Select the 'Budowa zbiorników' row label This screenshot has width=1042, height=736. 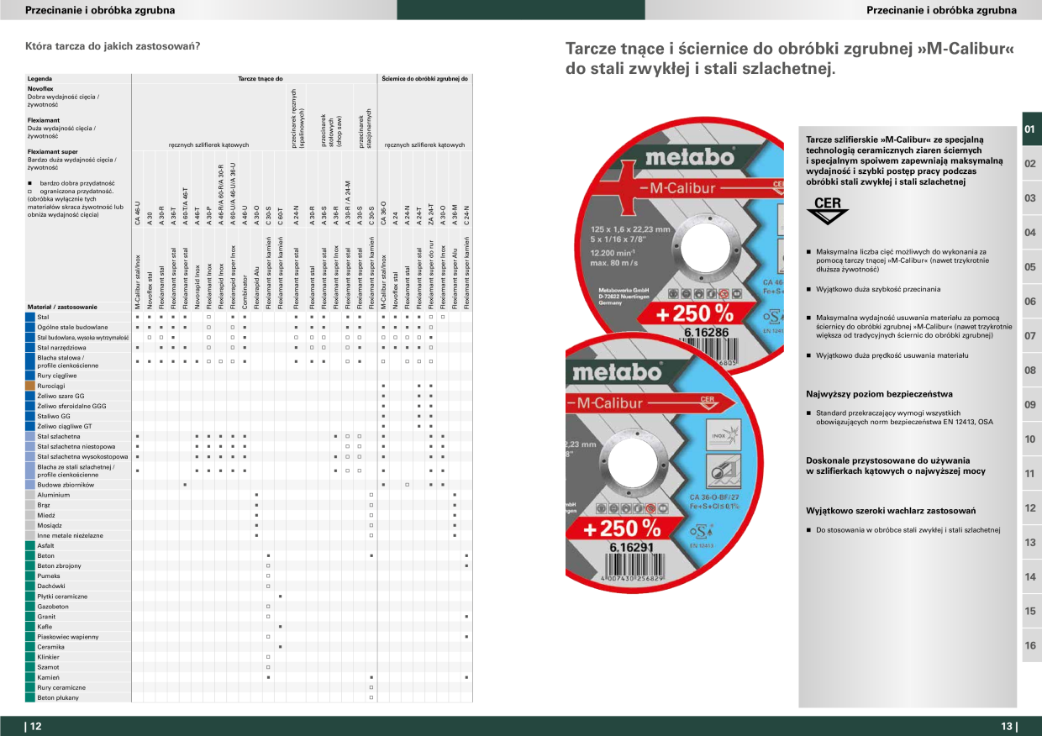pos(66,485)
